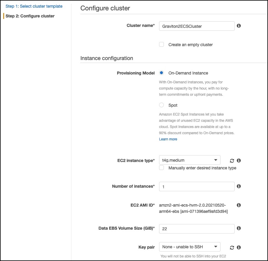Viewport: 268px width, 261px height.
Task: Show info for Number of instances
Action: pyautogui.click(x=239, y=186)
